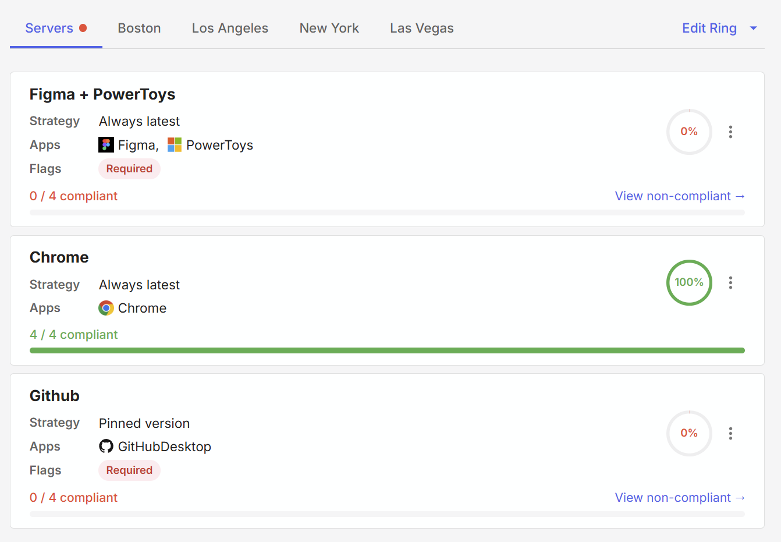The height and width of the screenshot is (542, 781).
Task: Open three-dot menu for Github policy
Action: [730, 434]
